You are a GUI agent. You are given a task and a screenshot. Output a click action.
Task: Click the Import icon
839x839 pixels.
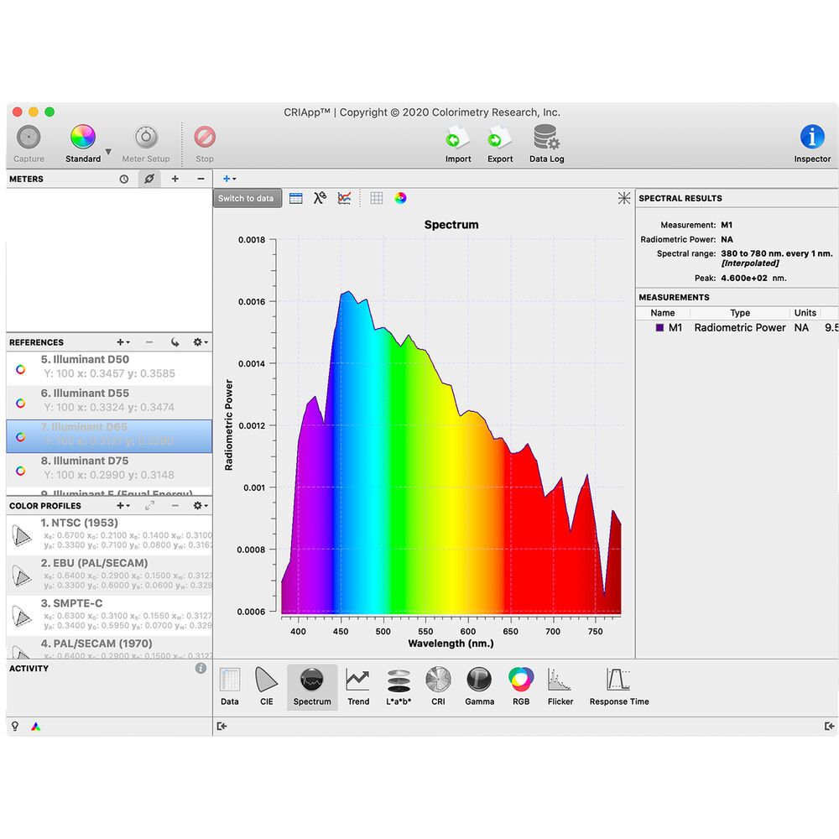(457, 138)
